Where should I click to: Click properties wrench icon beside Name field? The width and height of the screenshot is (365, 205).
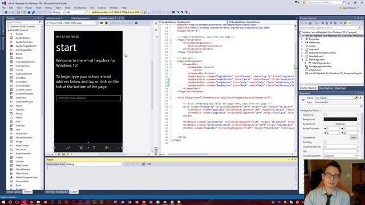pos(356,98)
